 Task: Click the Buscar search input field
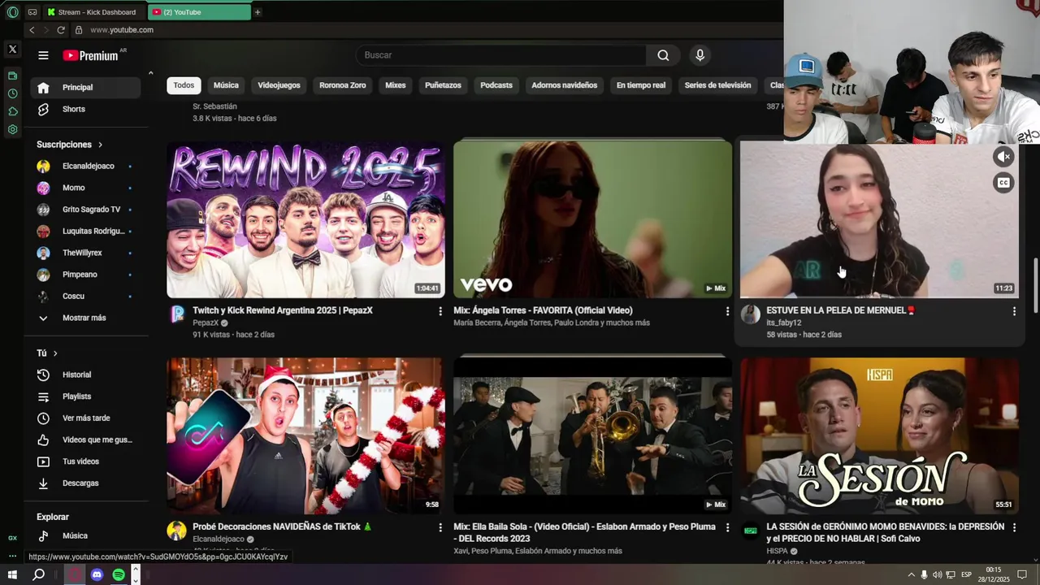[x=500, y=55]
